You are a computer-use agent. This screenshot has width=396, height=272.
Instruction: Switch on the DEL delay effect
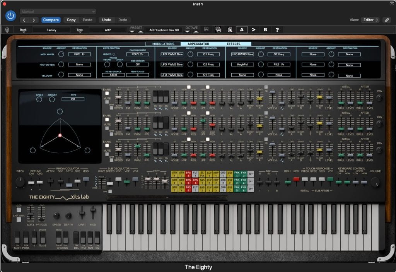(x=76, y=238)
